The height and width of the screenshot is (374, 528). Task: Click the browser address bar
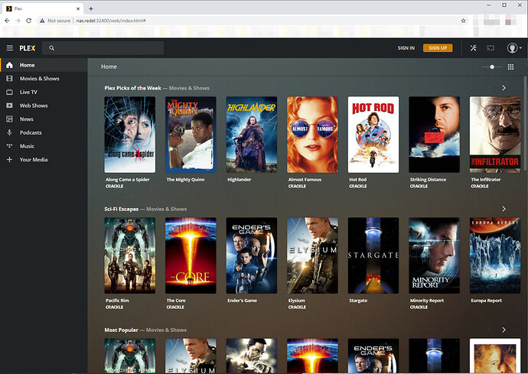[253, 21]
